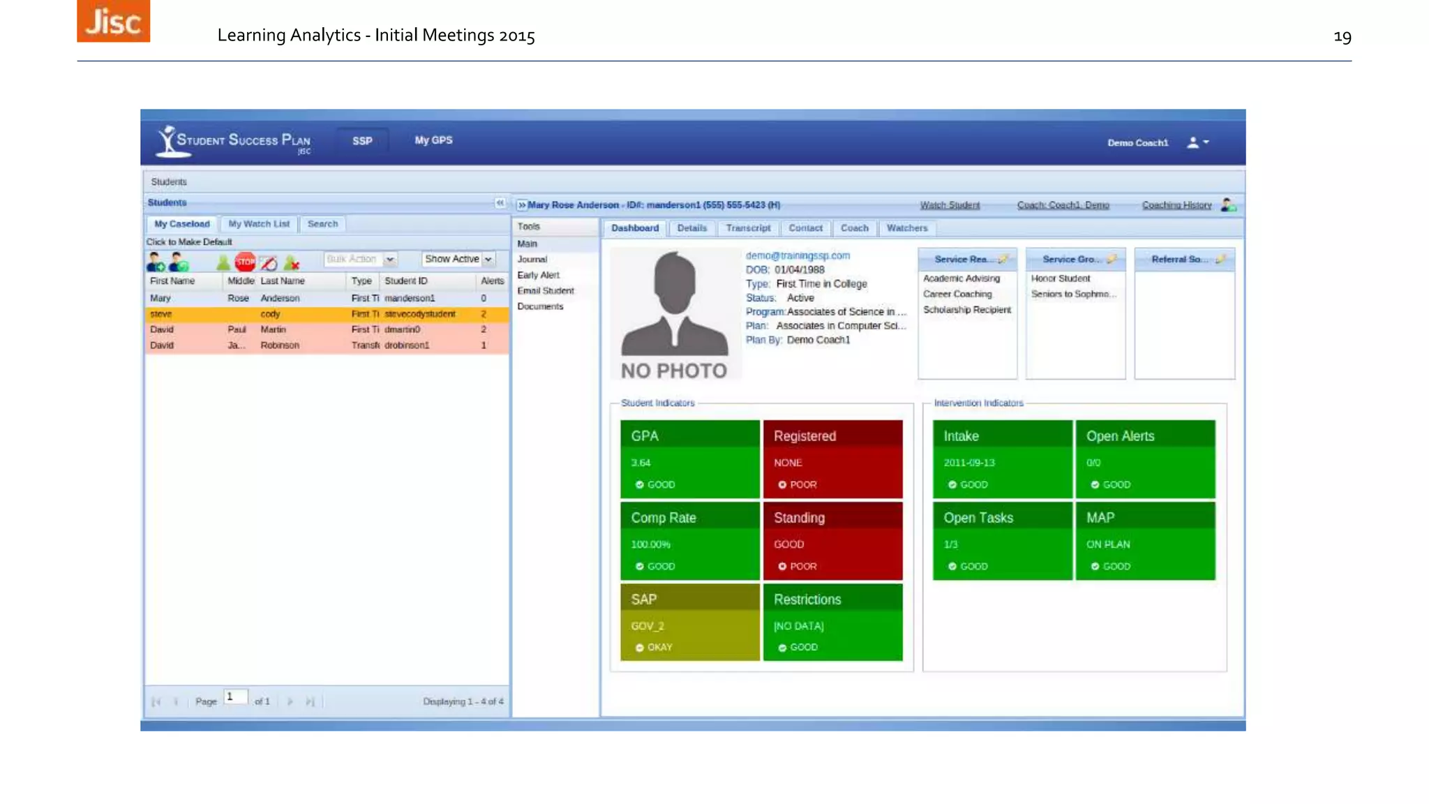The height and width of the screenshot is (804, 1429).
Task: Select the steve cody student row
Action: point(327,314)
